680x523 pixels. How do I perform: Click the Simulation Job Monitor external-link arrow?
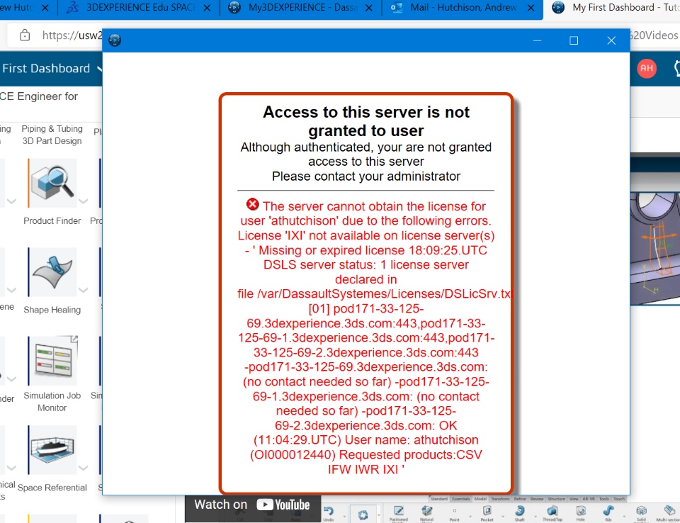[74, 339]
